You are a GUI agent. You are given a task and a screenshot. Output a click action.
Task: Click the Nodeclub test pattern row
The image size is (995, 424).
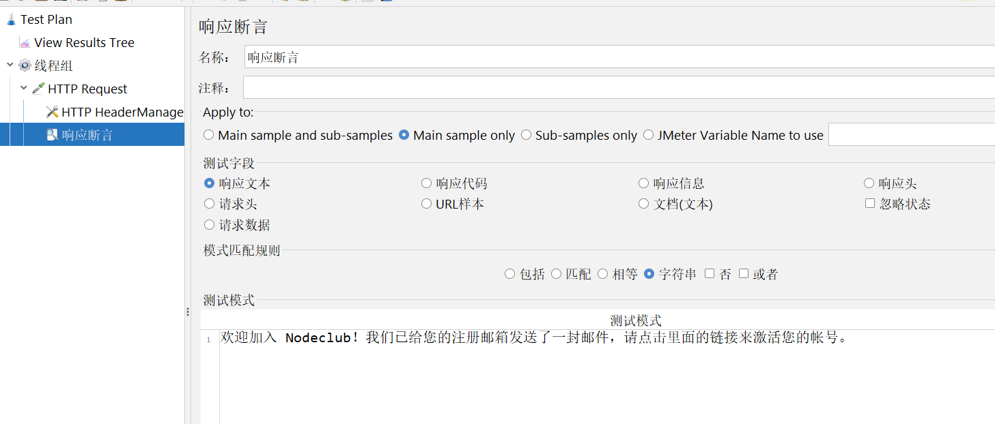pyautogui.click(x=533, y=338)
